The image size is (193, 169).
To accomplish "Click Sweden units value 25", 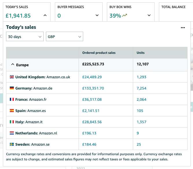I will click(139, 144).
